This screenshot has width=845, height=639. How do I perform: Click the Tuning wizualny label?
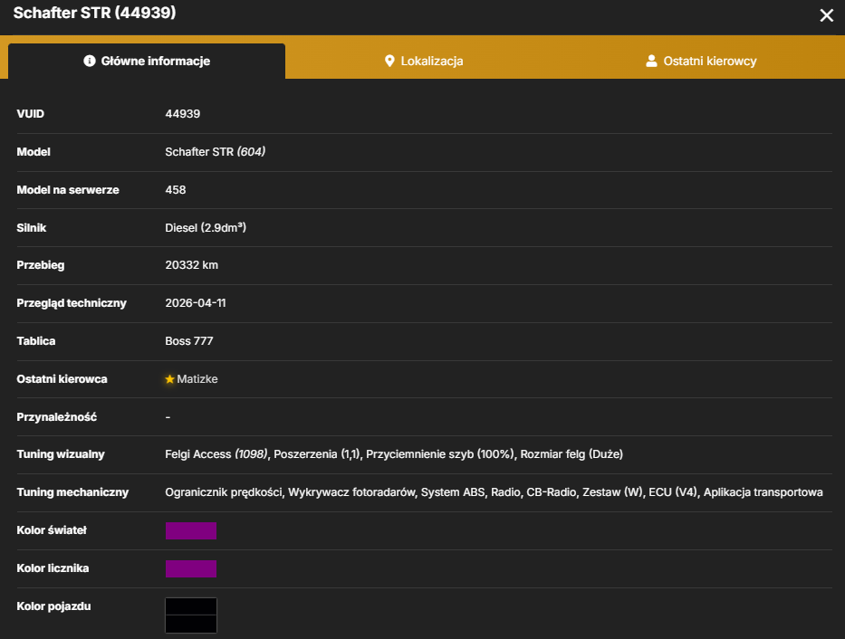click(x=61, y=454)
